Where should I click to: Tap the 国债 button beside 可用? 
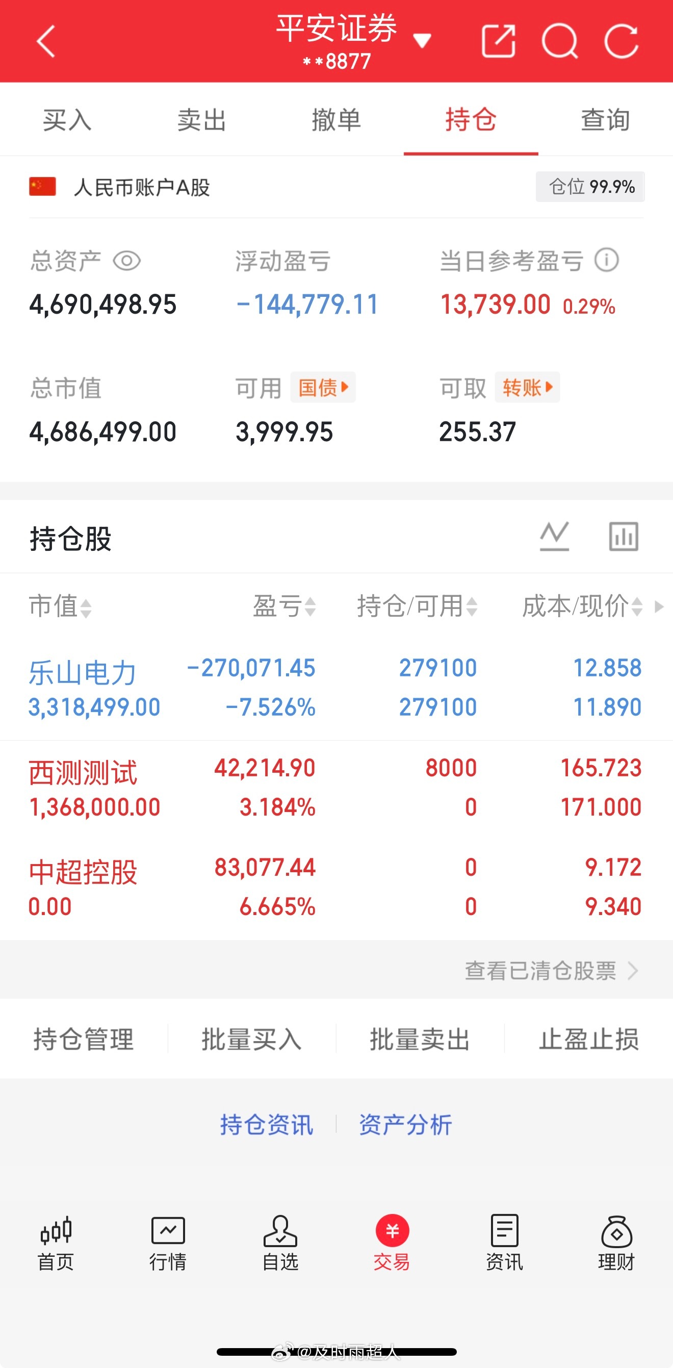(323, 388)
